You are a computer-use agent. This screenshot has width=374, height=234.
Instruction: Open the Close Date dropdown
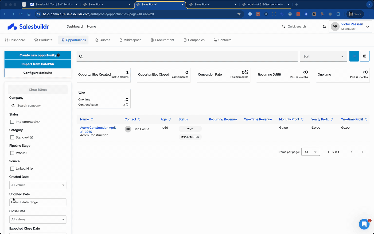(x=38, y=219)
